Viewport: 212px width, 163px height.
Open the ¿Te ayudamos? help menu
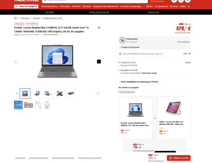[x=162, y=6]
